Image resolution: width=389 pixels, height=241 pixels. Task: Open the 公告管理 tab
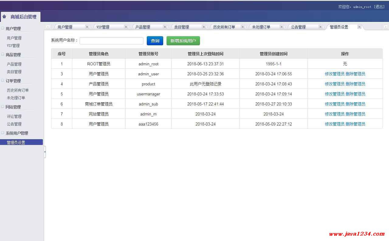[x=298, y=27]
